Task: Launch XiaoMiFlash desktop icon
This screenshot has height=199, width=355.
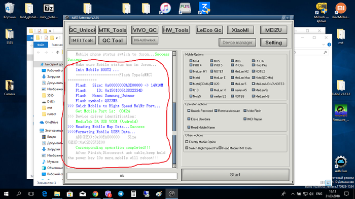Action: click(340, 10)
